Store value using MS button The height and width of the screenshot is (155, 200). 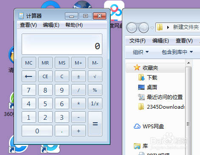pyautogui.click(x=62, y=63)
